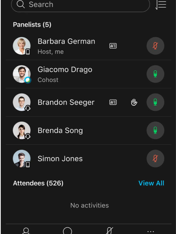This screenshot has height=234, width=176.
Task: Tap the add participant icon in the bottom bar
Action: tap(26, 230)
